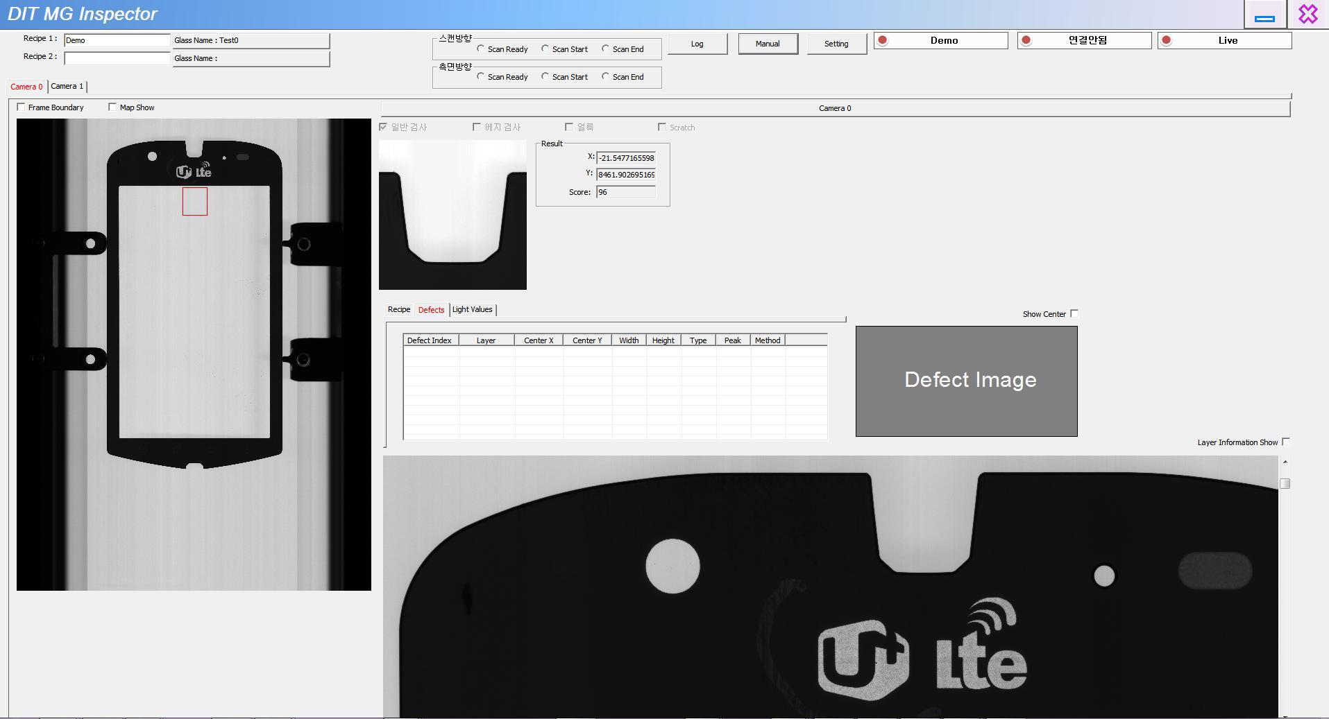Open the Light Values tab
Viewport: 1329px width, 719px height.
[473, 309]
